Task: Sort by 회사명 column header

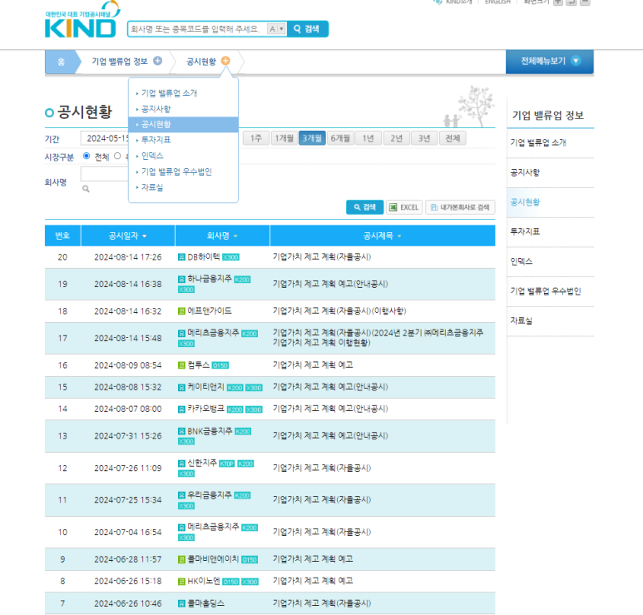Action: pyautogui.click(x=222, y=236)
